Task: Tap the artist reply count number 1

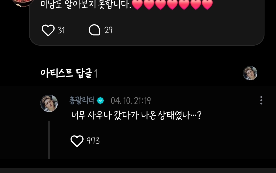Action: (96, 73)
